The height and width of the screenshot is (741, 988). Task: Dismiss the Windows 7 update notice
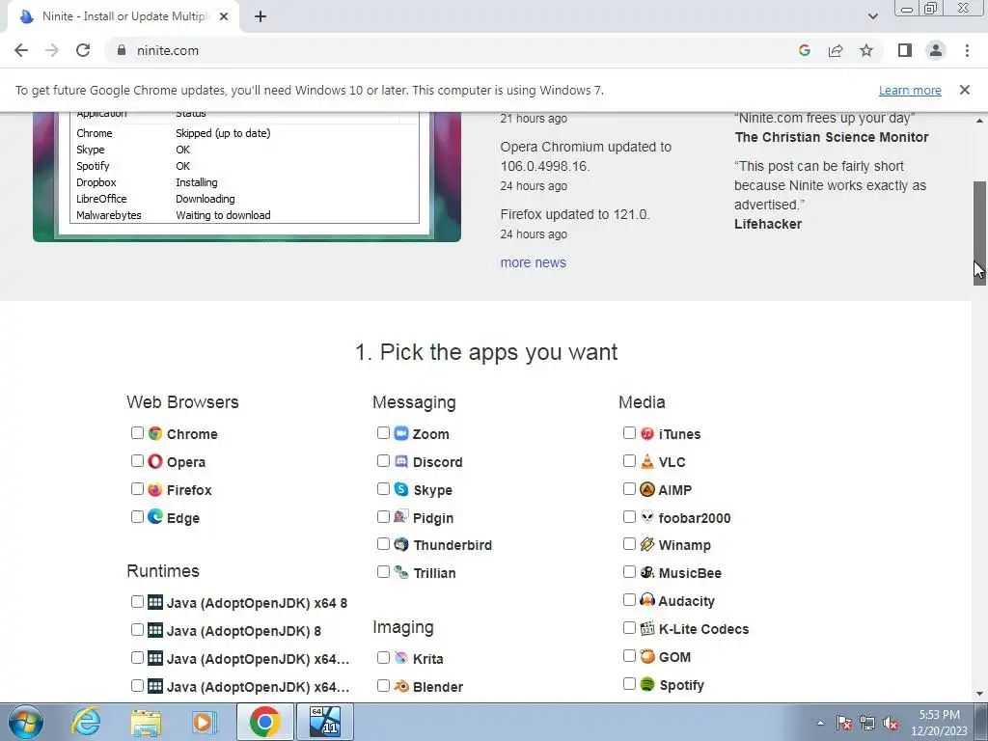[964, 90]
